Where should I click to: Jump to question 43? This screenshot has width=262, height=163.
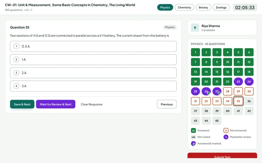tap(195, 121)
